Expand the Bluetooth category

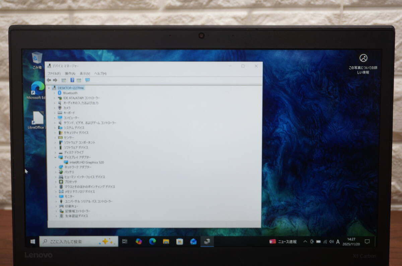[x=54, y=93]
